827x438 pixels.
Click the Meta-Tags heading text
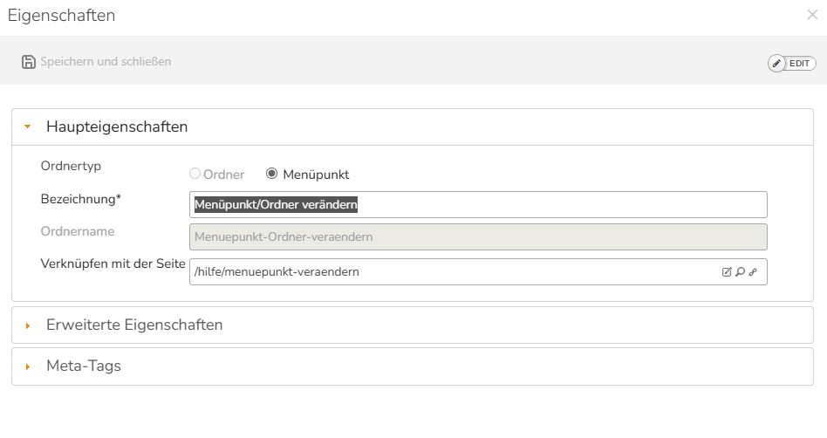coord(84,366)
